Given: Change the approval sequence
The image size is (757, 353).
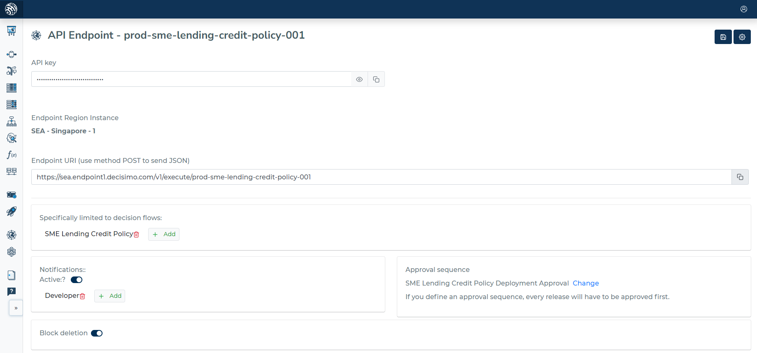Looking at the screenshot, I should click(x=586, y=283).
